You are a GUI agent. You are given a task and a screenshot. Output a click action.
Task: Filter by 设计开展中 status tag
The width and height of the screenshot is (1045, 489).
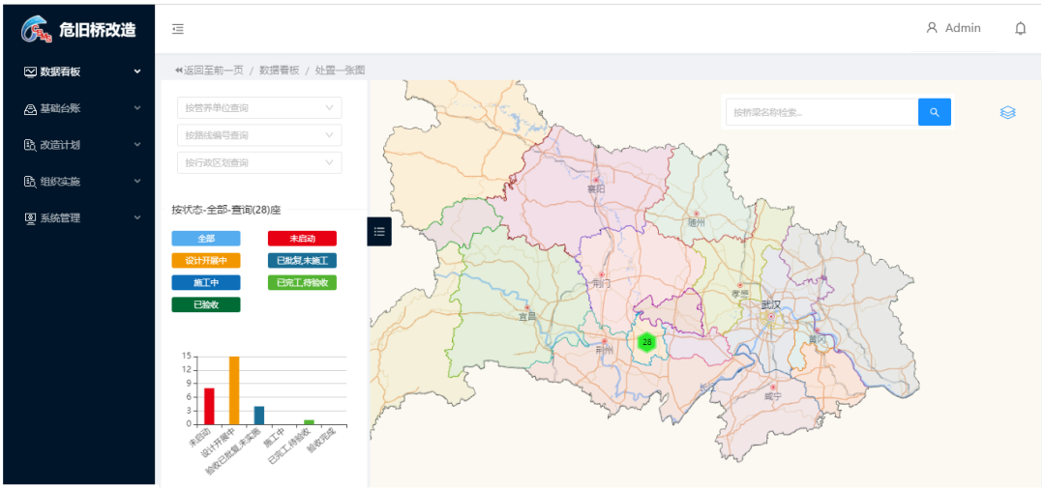[206, 261]
